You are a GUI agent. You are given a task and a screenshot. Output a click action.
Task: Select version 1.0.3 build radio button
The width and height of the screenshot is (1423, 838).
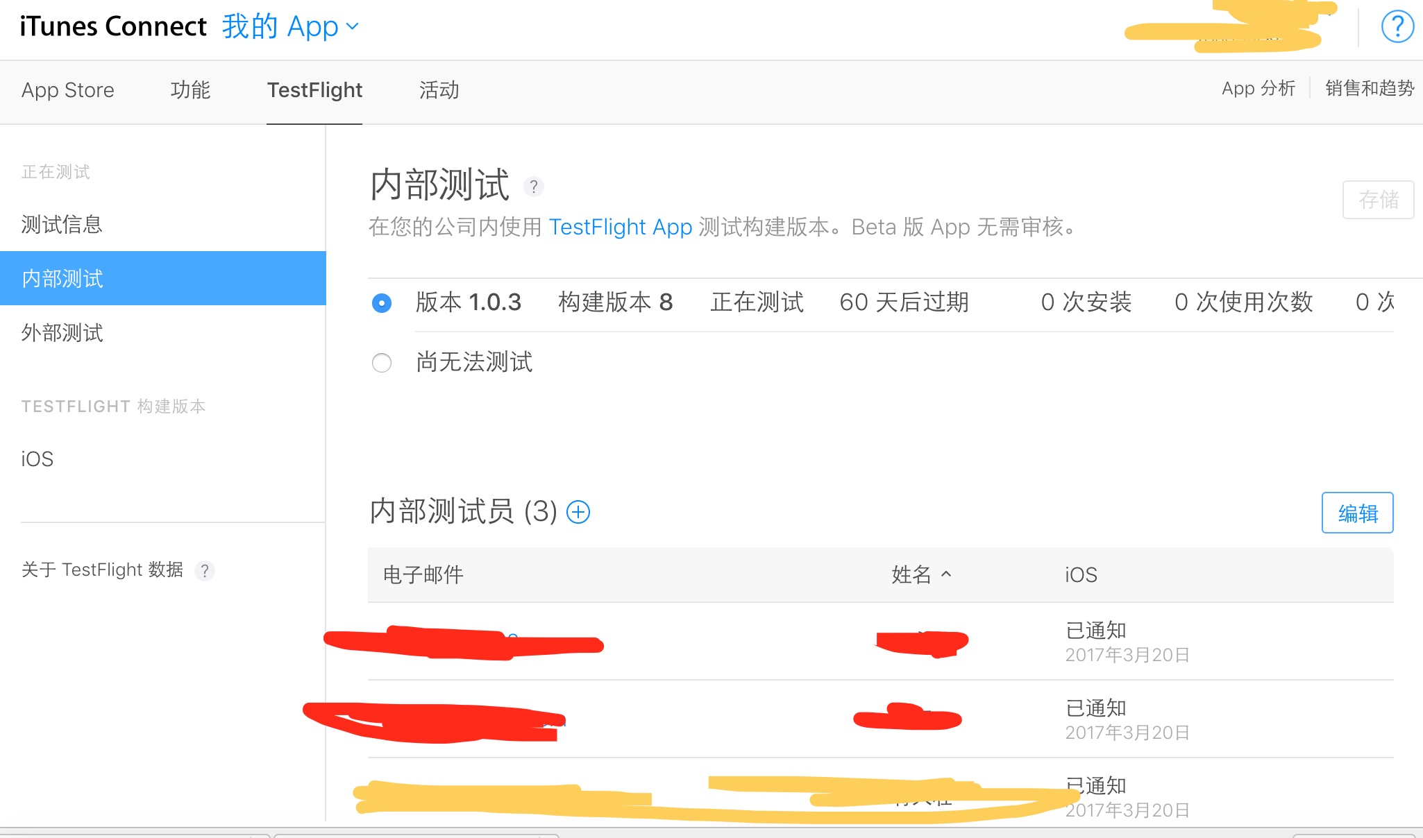coord(382,303)
